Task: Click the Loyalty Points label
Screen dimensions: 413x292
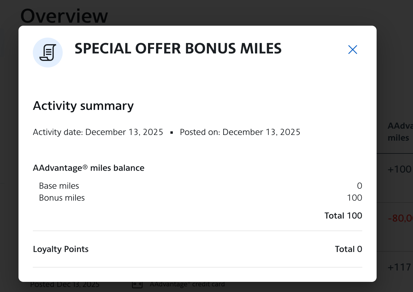Action: (61, 249)
